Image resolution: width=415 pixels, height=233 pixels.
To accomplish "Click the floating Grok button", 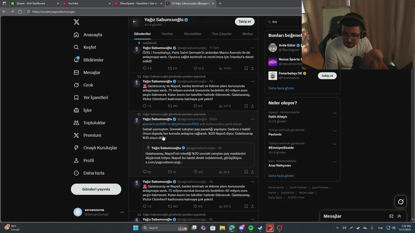I will point(401,202).
